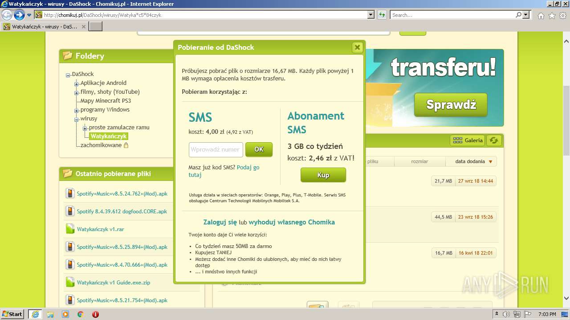Viewport: 570px width, 320px height.
Task: Open wyhoduj własnego Chomika link
Action: coord(292,222)
